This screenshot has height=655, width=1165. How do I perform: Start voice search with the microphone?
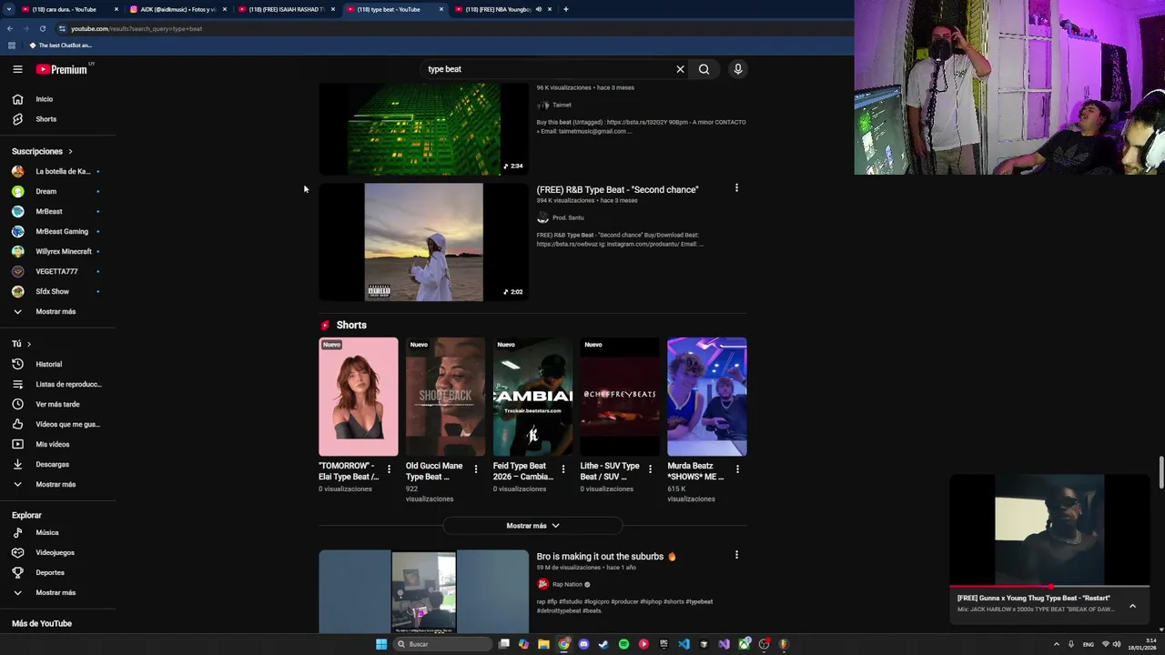pyautogui.click(x=738, y=69)
